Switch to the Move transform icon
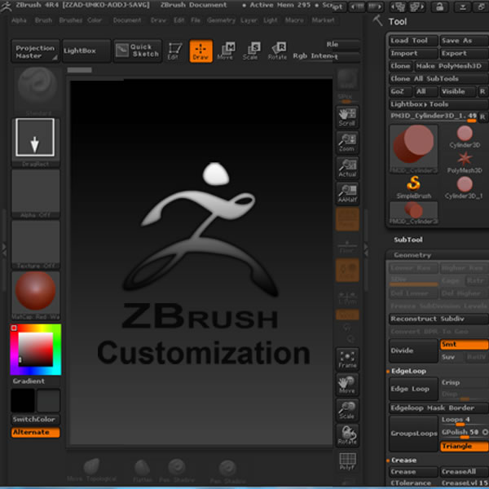This screenshot has height=489, width=489. [227, 51]
